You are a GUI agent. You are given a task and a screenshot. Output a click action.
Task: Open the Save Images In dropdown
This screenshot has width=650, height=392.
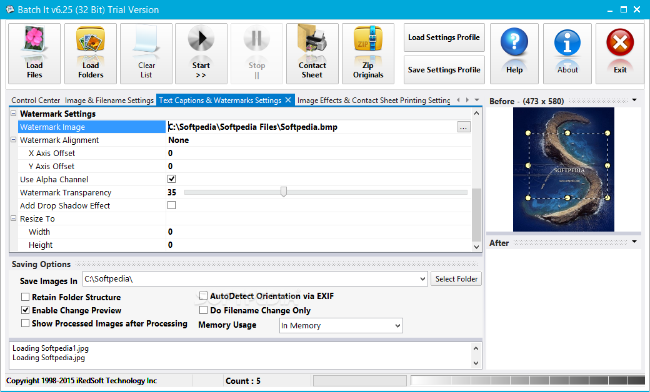point(422,279)
